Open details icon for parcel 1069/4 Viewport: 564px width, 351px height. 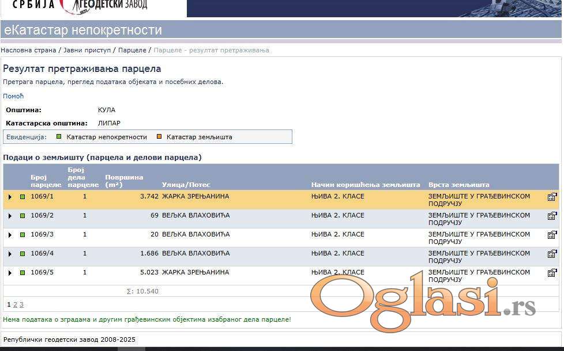click(552, 254)
